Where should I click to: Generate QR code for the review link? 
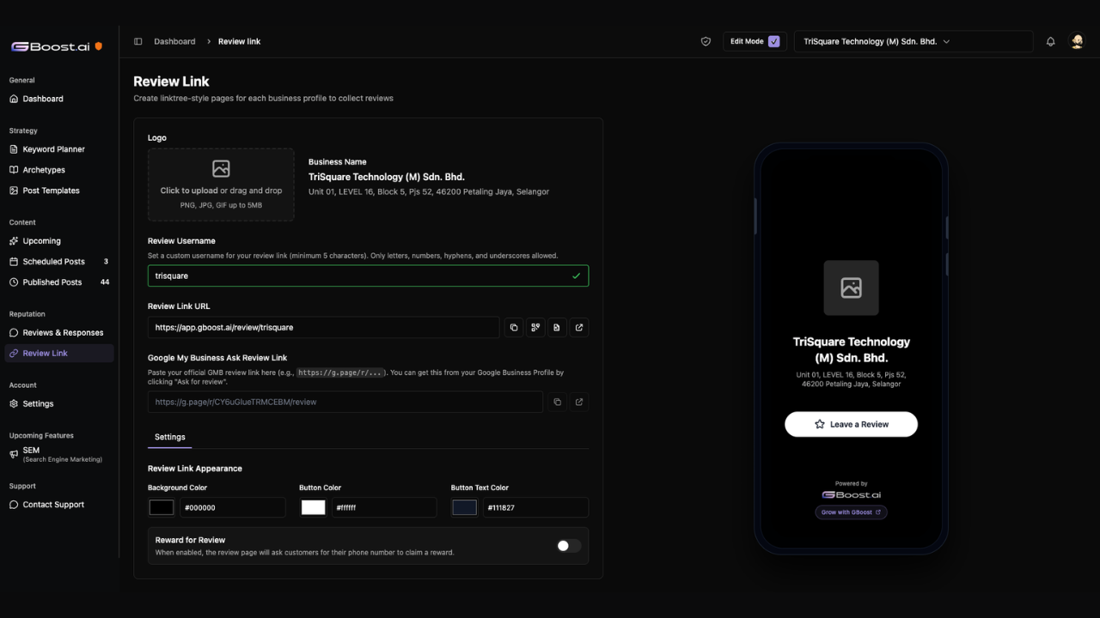[535, 327]
